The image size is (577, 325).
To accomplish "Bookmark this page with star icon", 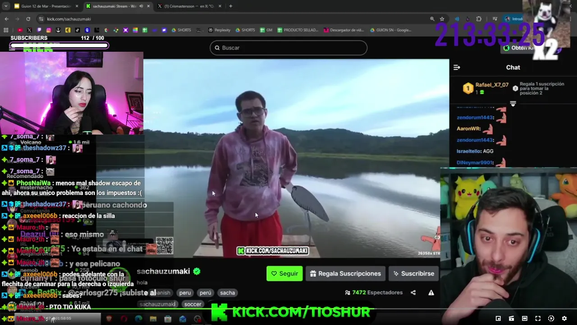I will click(442, 19).
